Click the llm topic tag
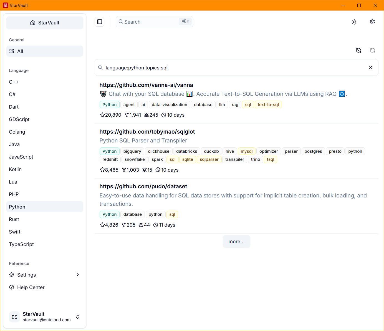Viewport: 384px width, 331px height. click(x=222, y=105)
